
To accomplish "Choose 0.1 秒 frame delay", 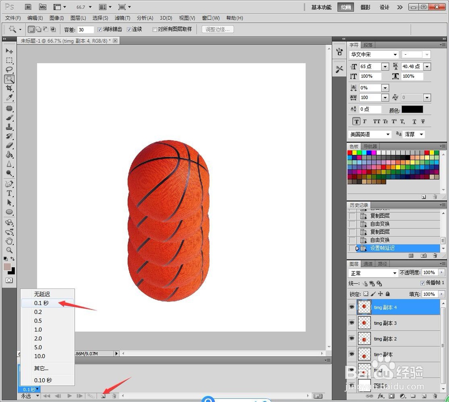I will click(48, 303).
